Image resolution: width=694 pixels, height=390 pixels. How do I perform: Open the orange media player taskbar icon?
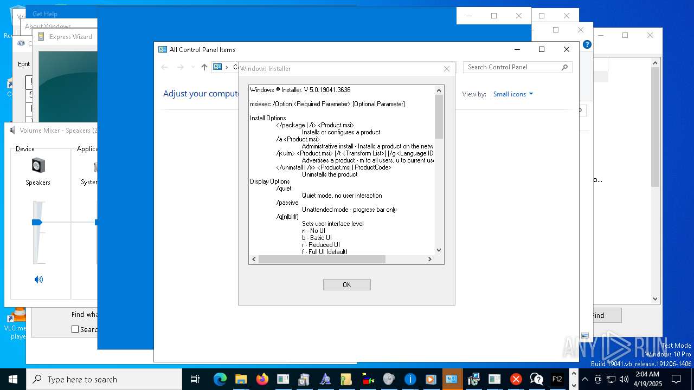(431, 379)
